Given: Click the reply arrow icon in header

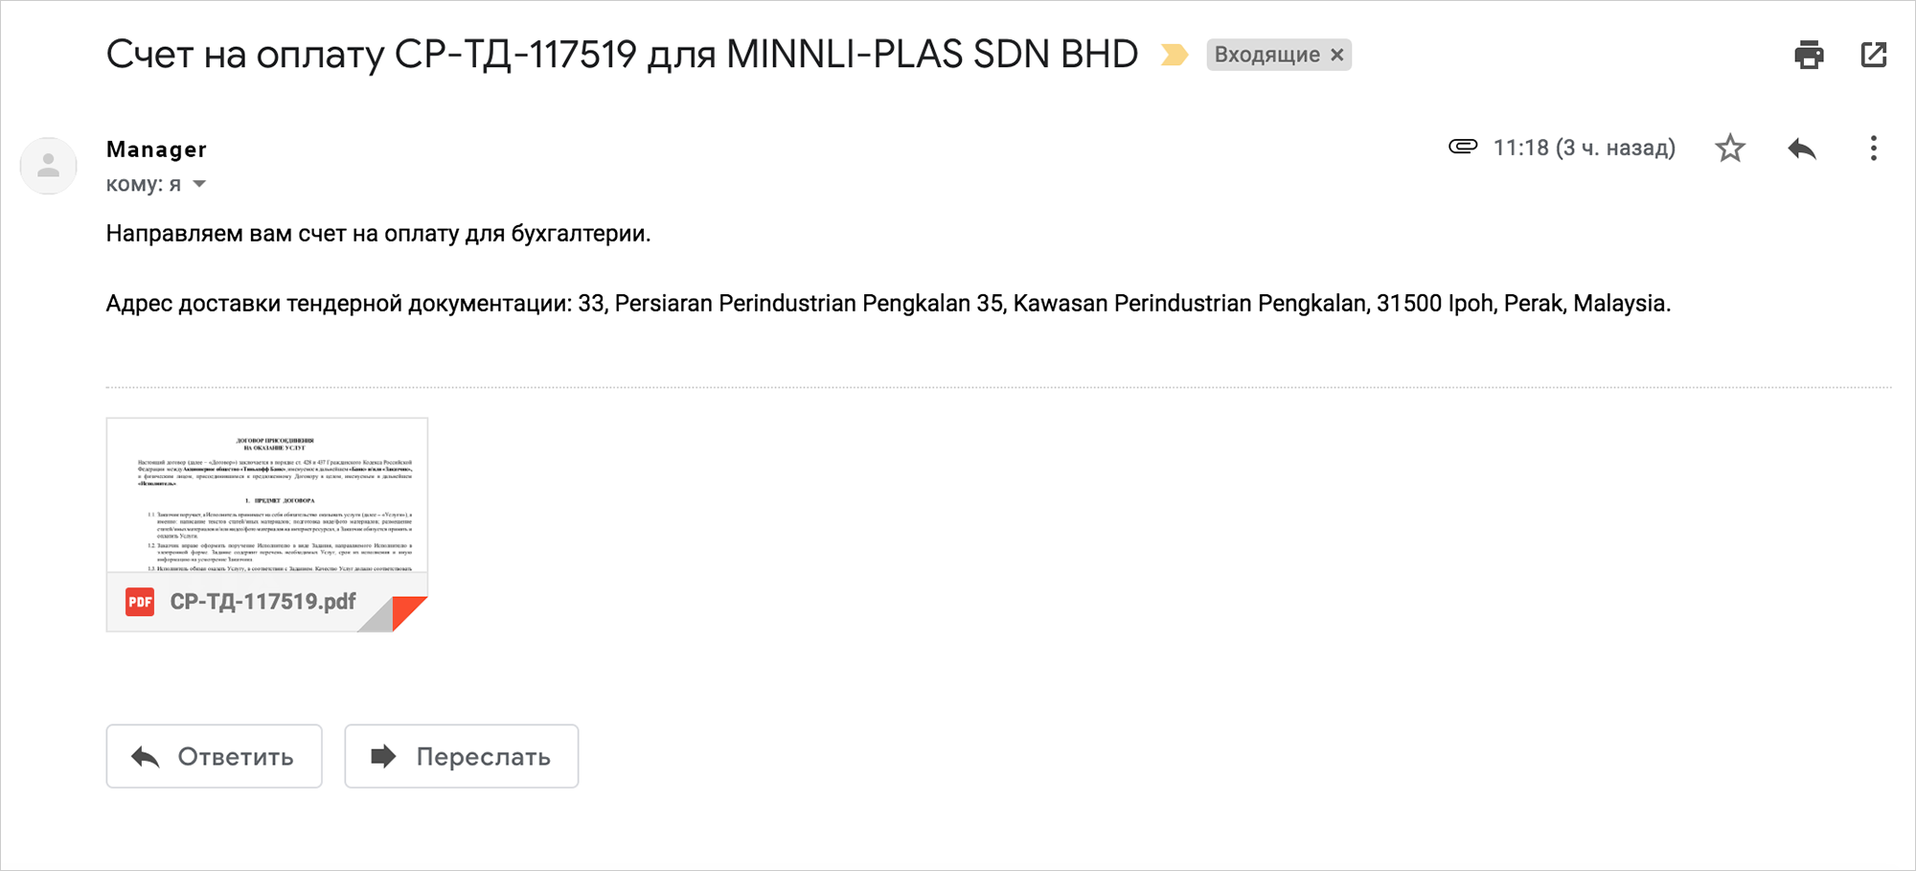Looking at the screenshot, I should click(1802, 149).
